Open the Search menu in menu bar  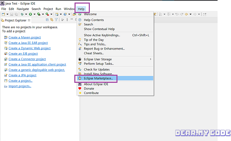(36, 9)
